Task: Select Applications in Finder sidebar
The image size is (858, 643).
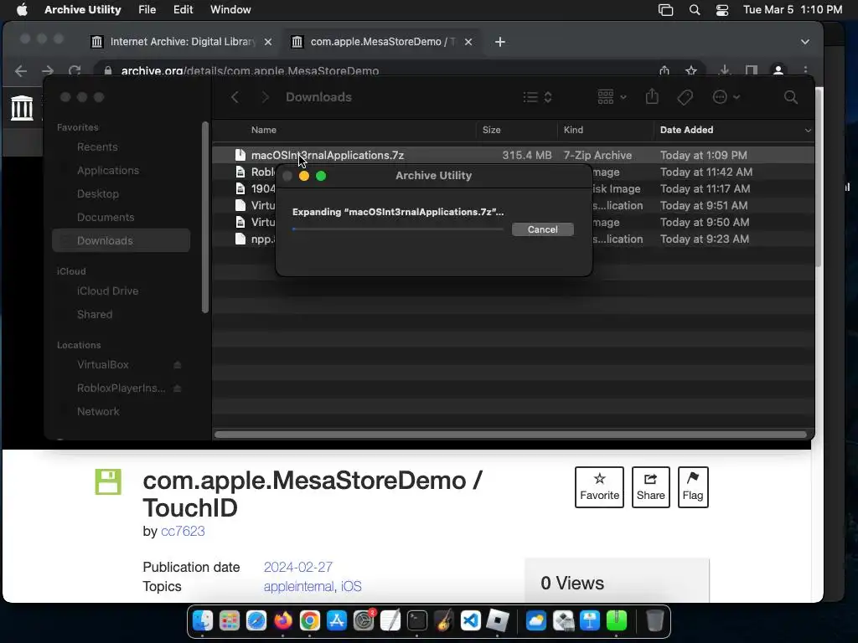Action: 108,171
